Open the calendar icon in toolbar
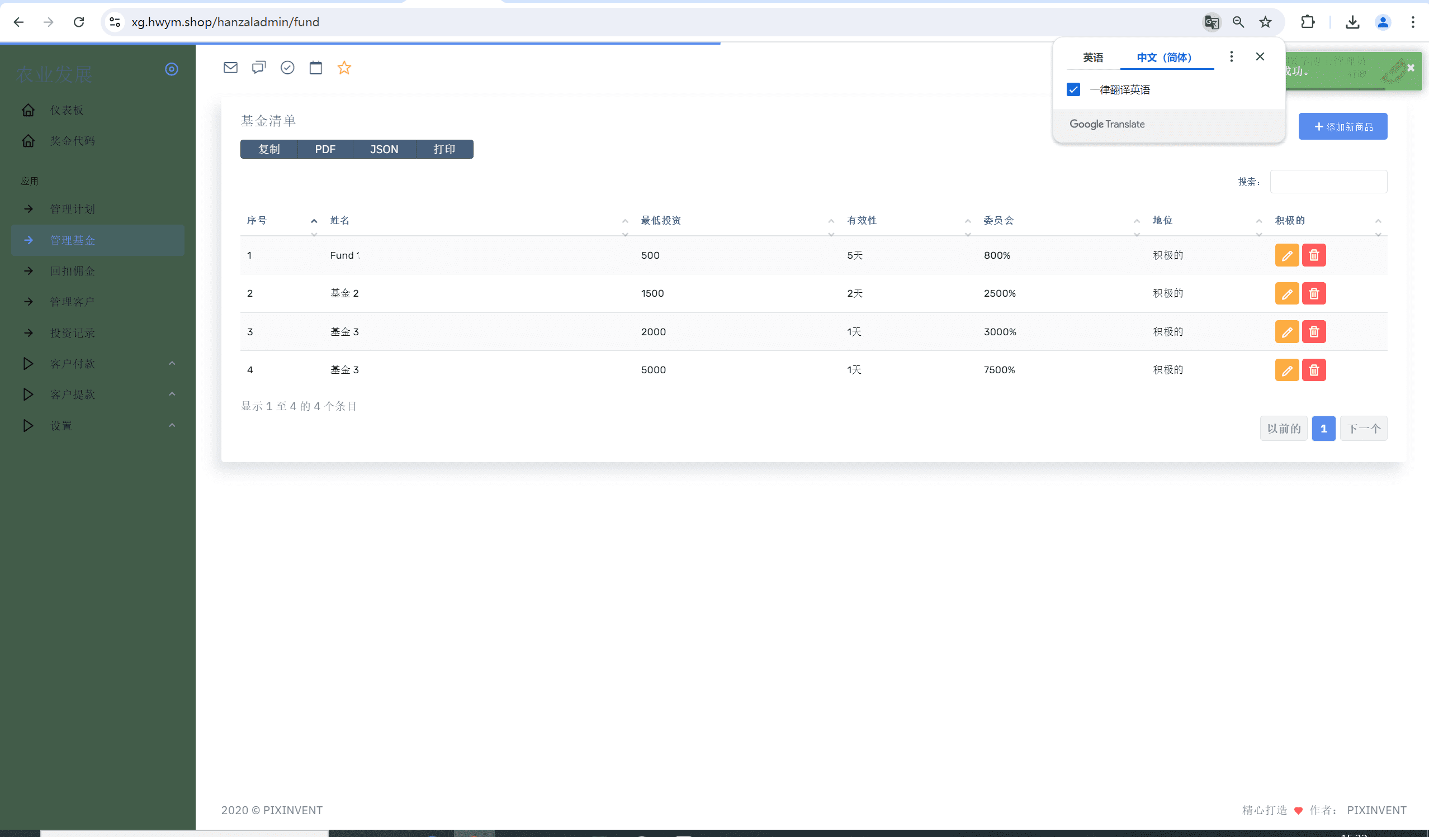The height and width of the screenshot is (837, 1429). pos(316,68)
